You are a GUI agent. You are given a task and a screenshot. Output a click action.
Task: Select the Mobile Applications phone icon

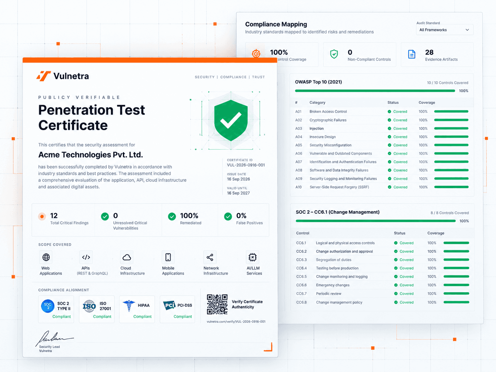[x=168, y=257]
